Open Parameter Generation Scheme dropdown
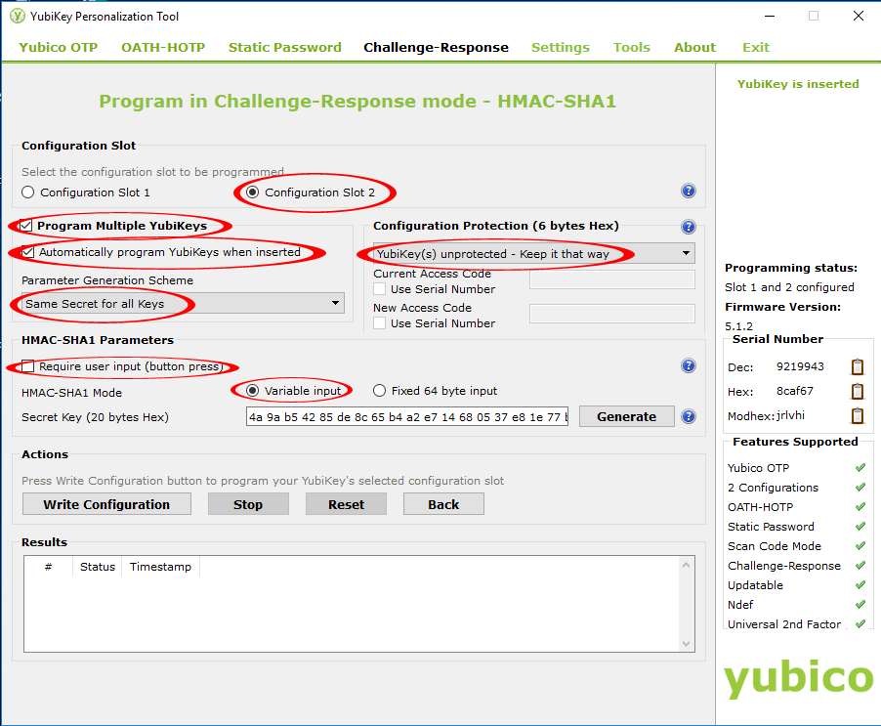 [184, 304]
